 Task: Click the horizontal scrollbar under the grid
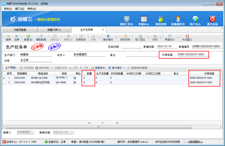(x=99, y=127)
